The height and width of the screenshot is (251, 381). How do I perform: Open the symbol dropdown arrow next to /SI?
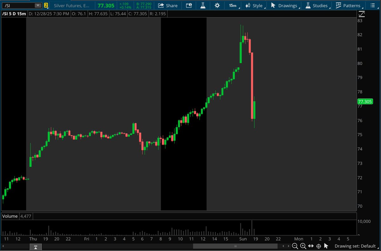38,5
